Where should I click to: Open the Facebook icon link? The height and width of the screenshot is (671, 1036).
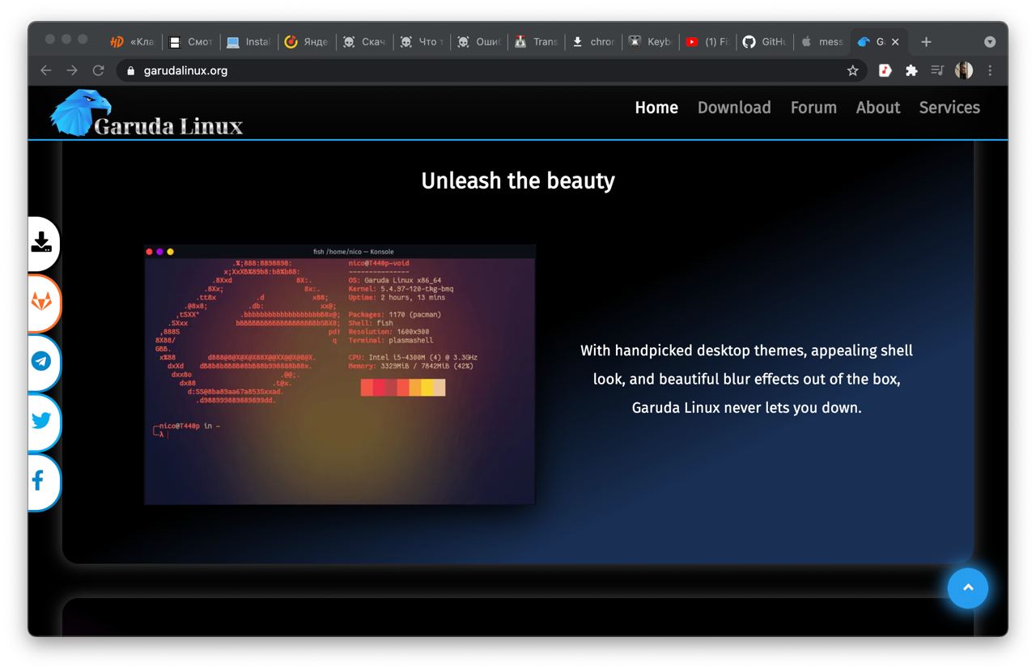coord(38,481)
